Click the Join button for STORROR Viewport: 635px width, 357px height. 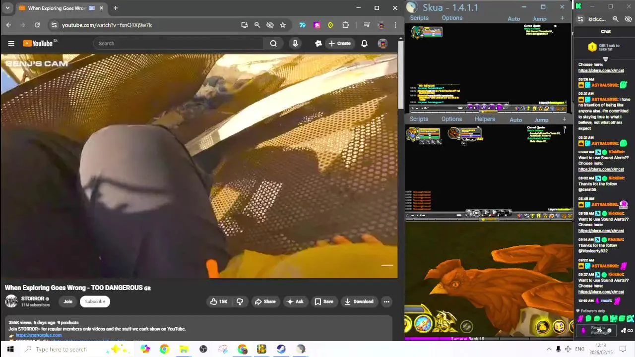68,301
